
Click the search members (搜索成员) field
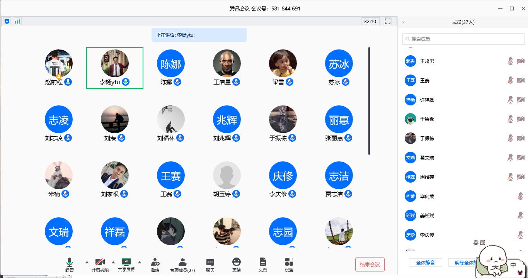click(x=463, y=39)
